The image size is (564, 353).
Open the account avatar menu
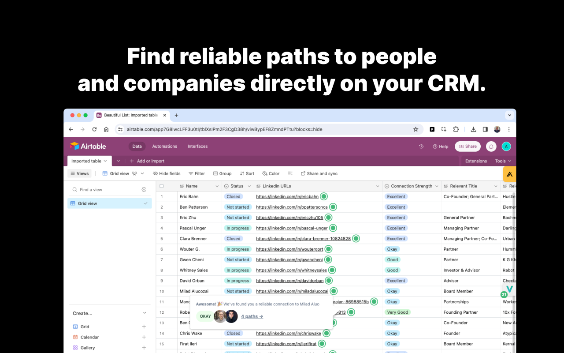coord(506,146)
